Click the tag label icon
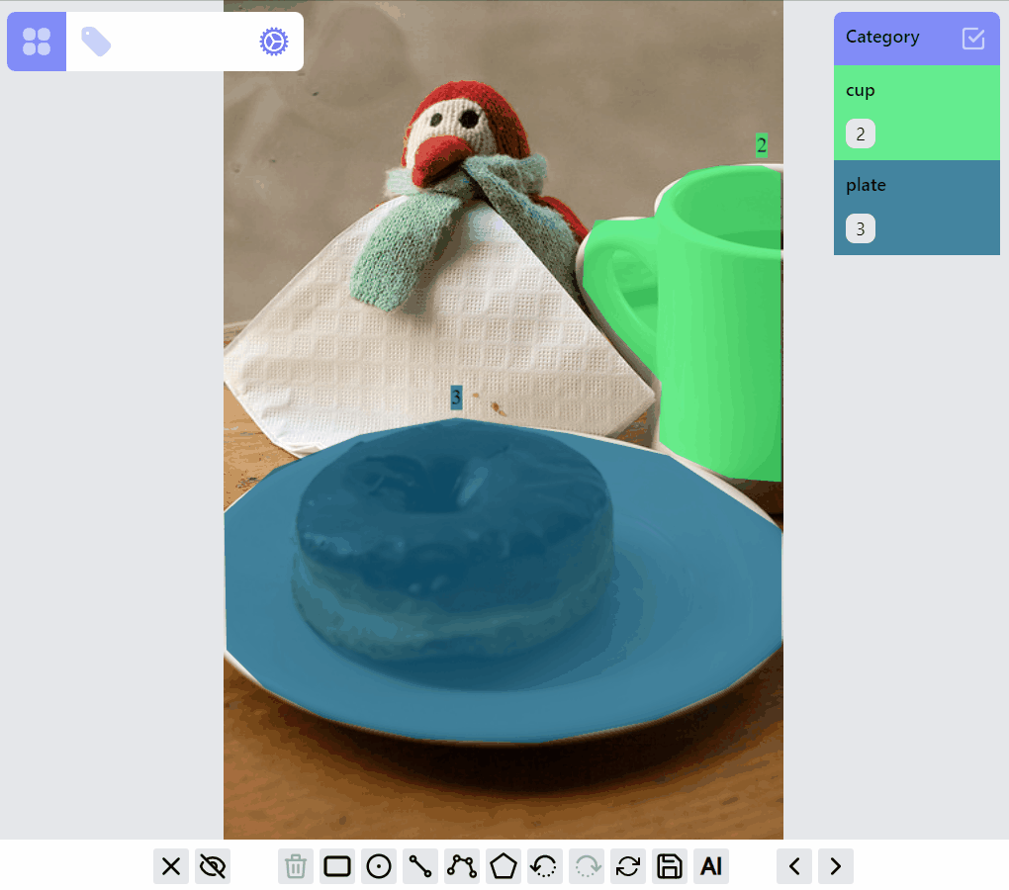 pyautogui.click(x=96, y=42)
